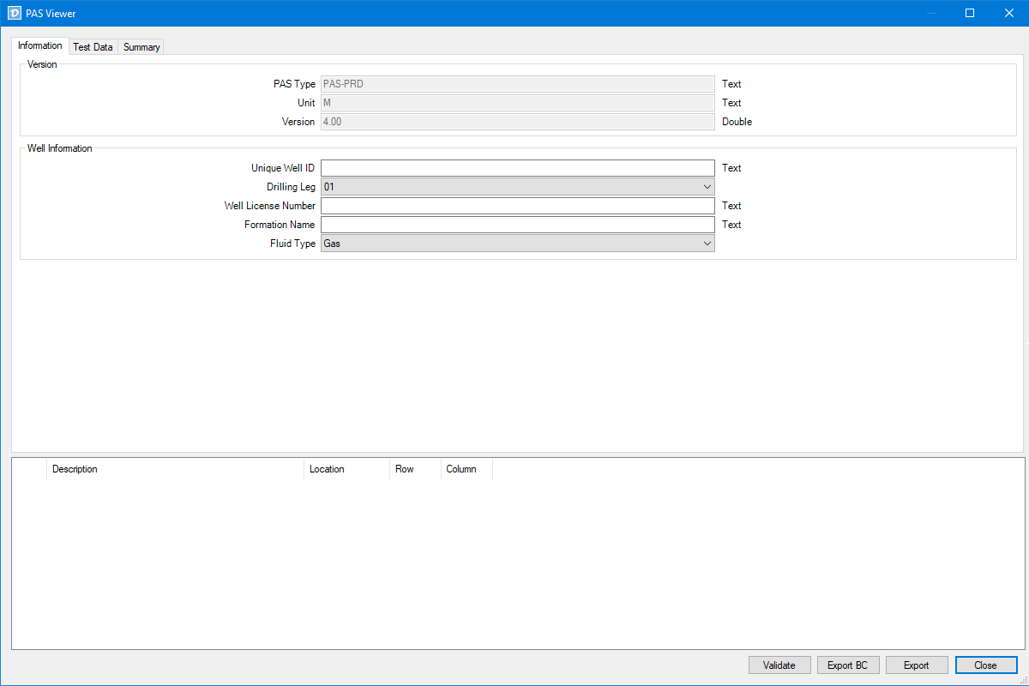Screen dimensions: 1029x686
Task: Click the Formation Name text field
Action: (x=517, y=225)
